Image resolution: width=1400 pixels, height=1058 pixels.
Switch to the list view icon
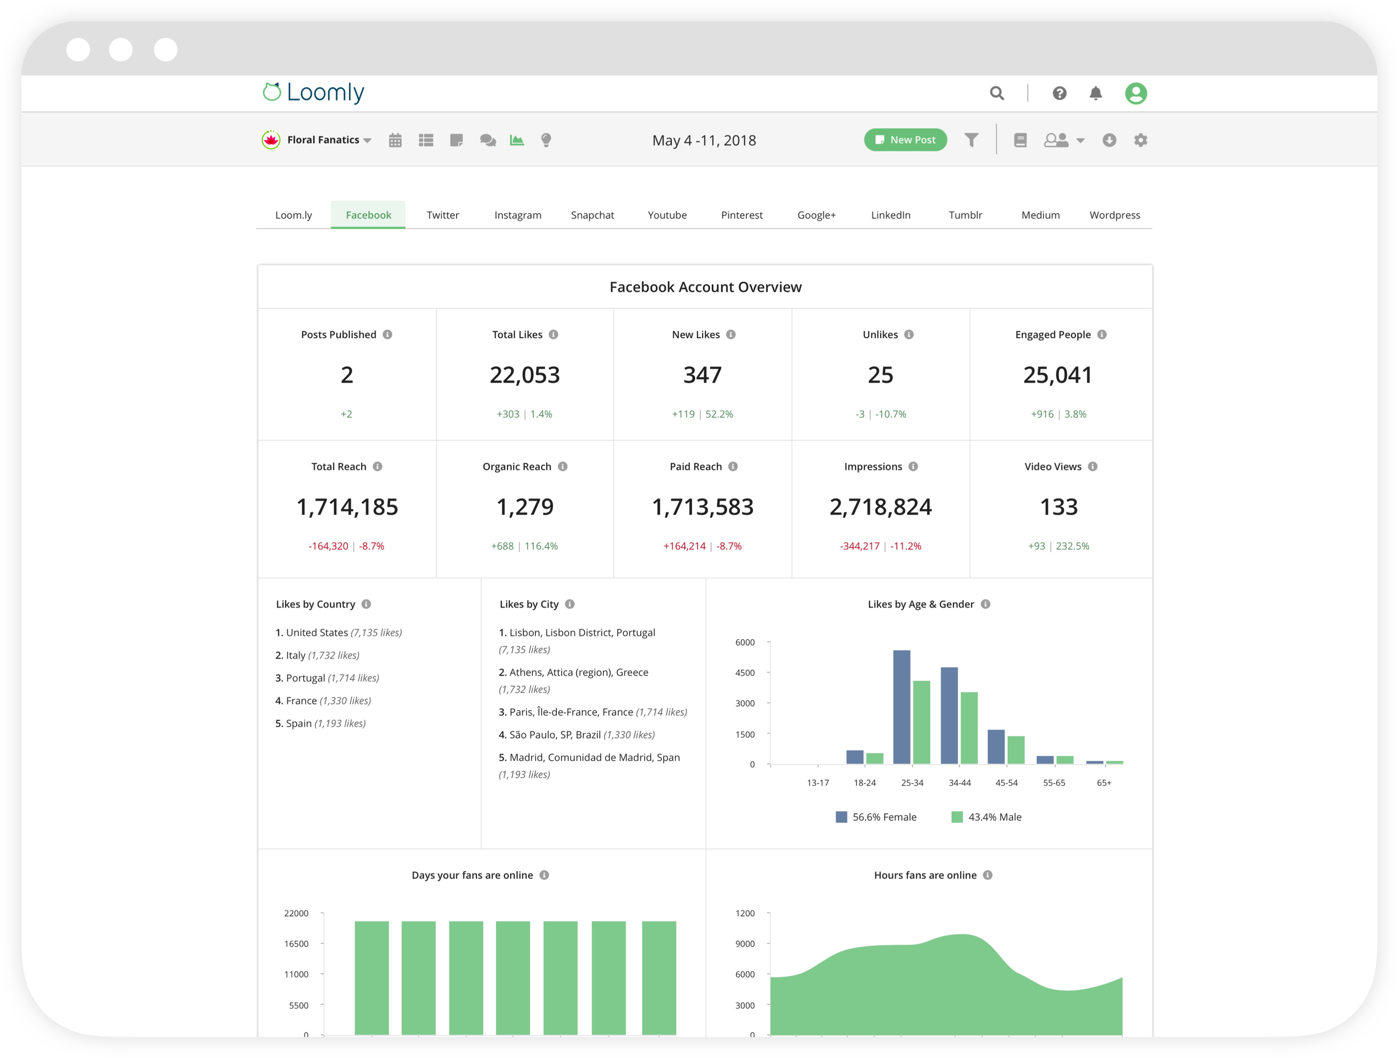(x=426, y=140)
